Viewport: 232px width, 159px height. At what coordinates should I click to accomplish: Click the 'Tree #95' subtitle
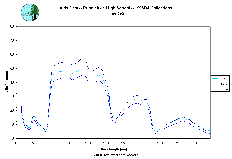click(116, 14)
